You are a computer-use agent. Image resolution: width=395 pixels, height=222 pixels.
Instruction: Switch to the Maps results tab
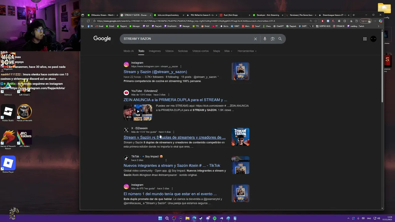(x=217, y=51)
